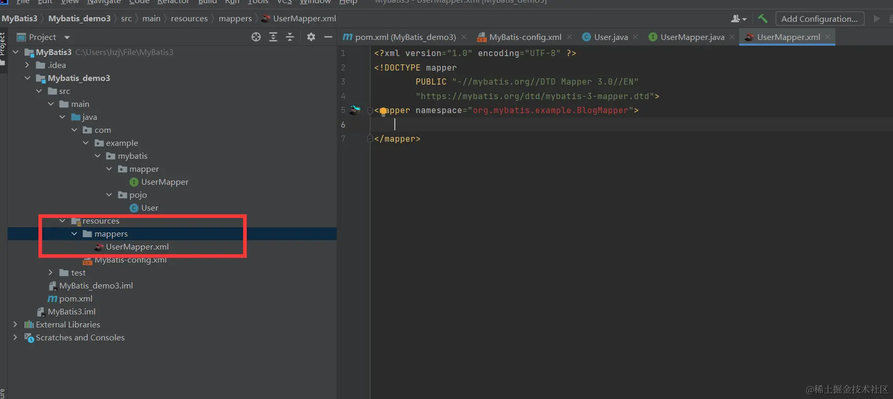Close the UserMapper.java tab
This screenshot has width=893, height=399.
[732, 37]
